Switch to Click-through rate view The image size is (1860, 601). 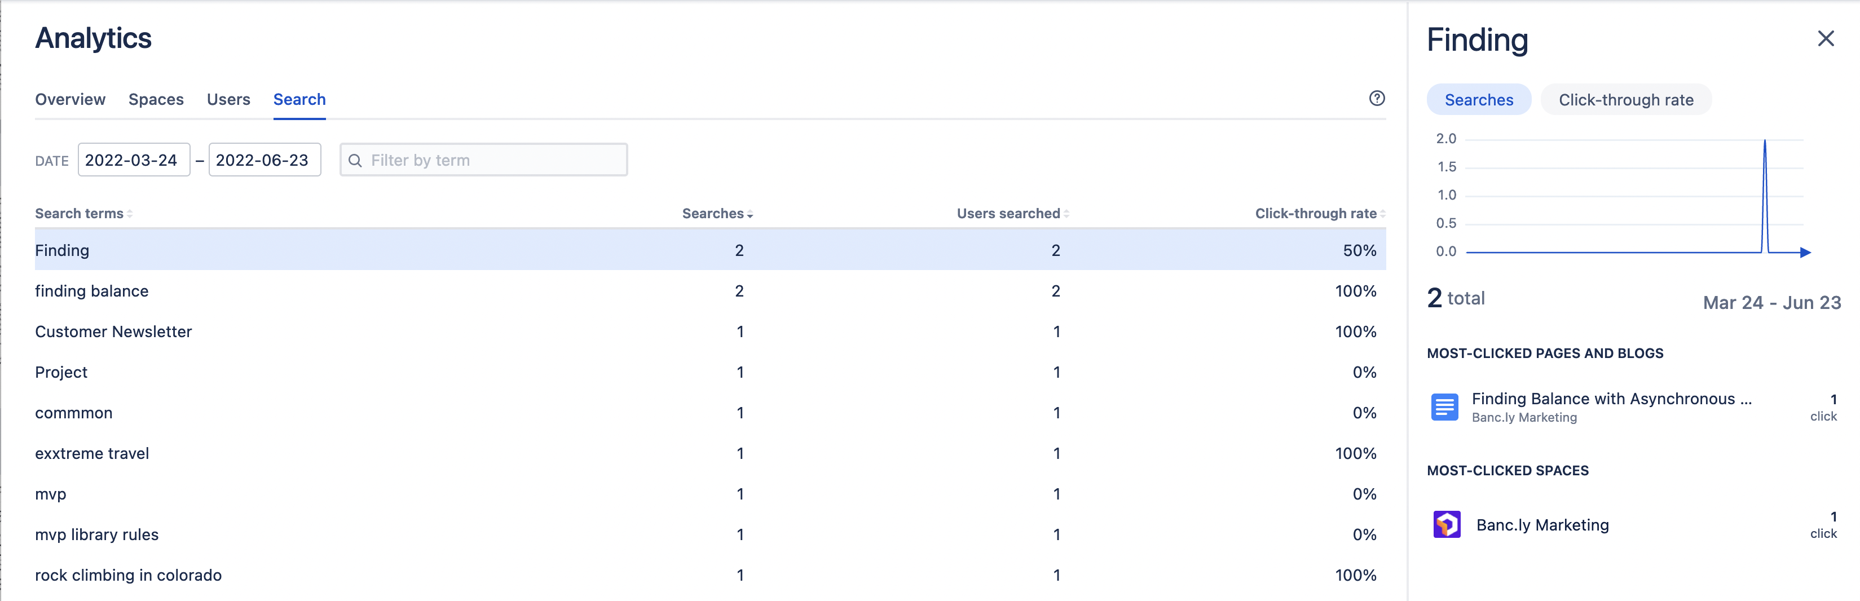(1626, 100)
